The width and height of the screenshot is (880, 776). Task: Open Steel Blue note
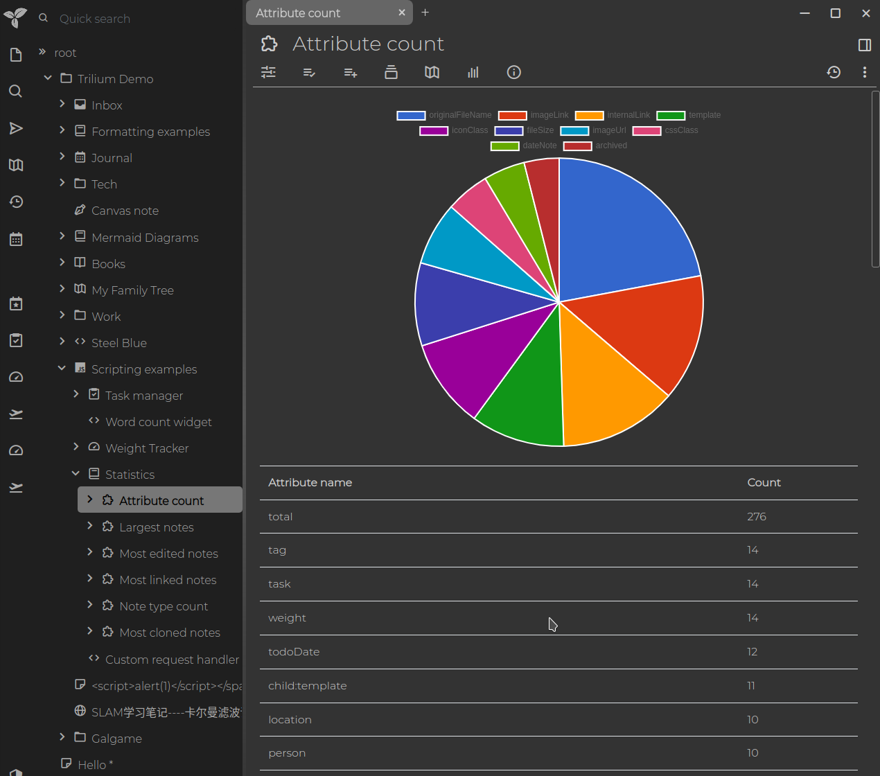coord(119,343)
